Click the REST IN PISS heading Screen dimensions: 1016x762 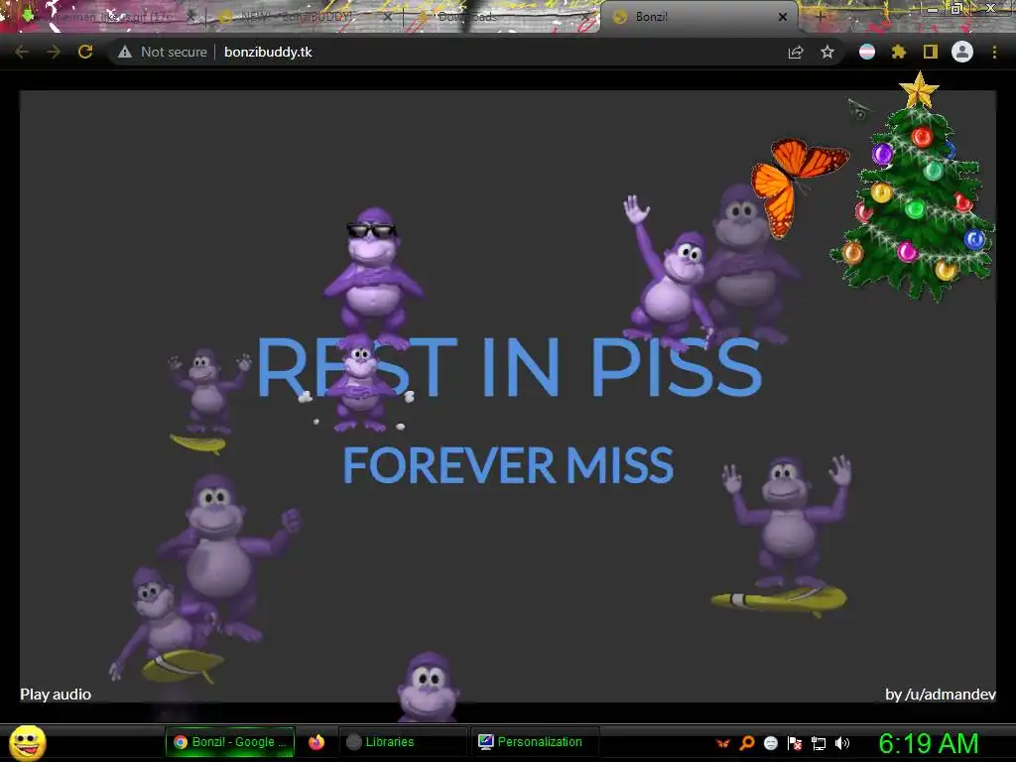pyautogui.click(x=509, y=367)
